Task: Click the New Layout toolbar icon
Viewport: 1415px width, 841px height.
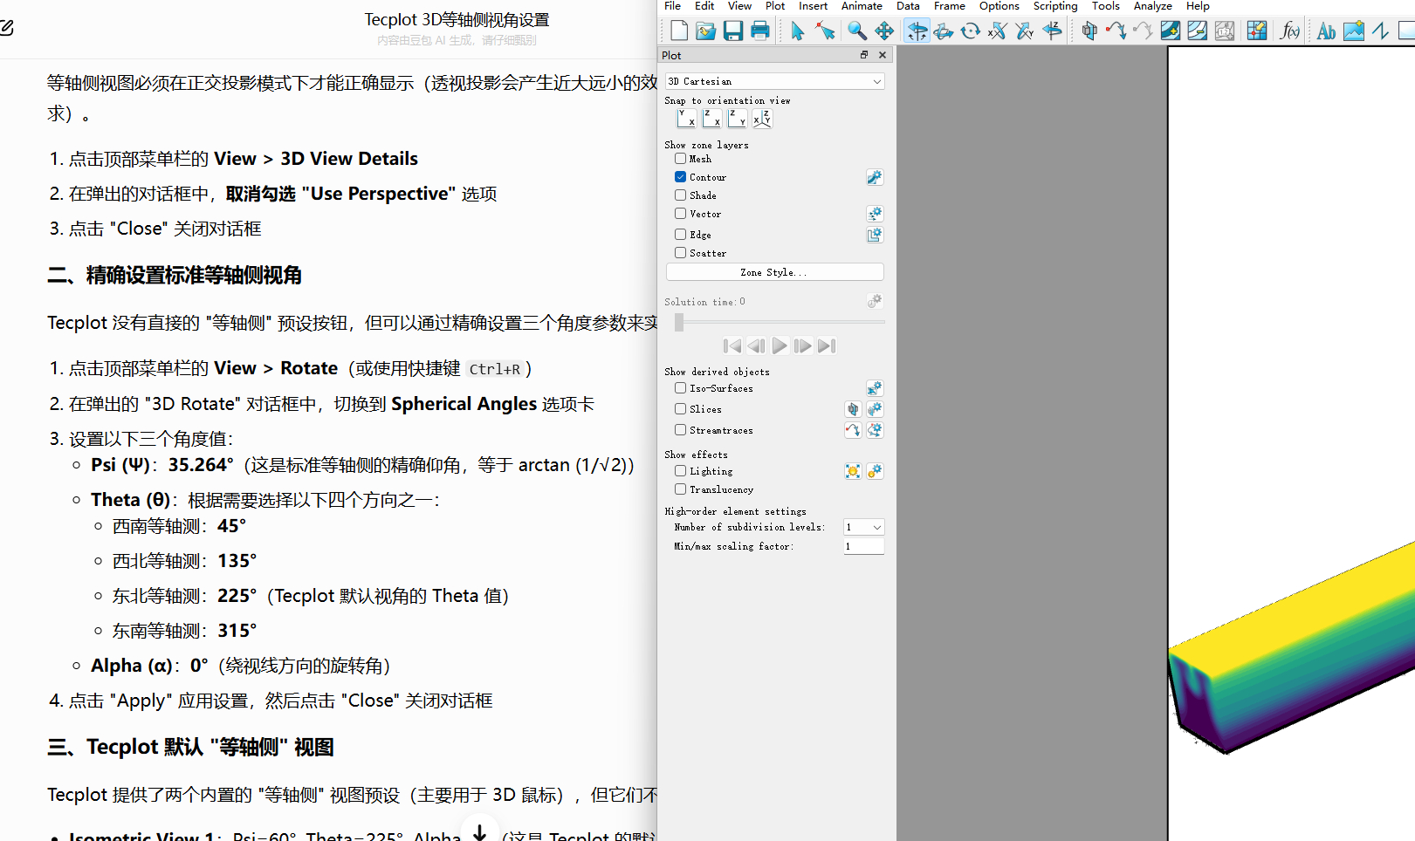Action: (679, 31)
